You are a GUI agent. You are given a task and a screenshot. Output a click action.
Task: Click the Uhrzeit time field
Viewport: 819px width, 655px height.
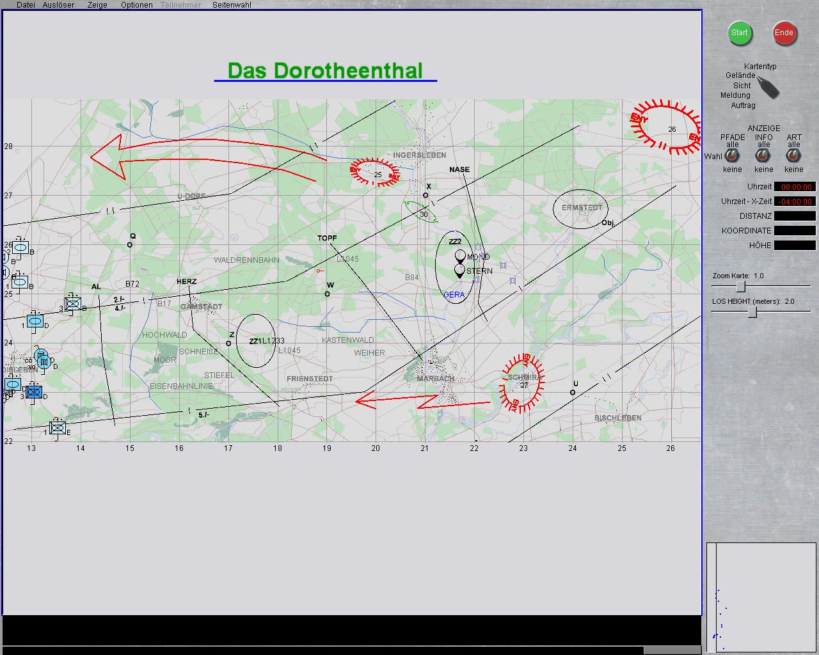[x=795, y=187]
